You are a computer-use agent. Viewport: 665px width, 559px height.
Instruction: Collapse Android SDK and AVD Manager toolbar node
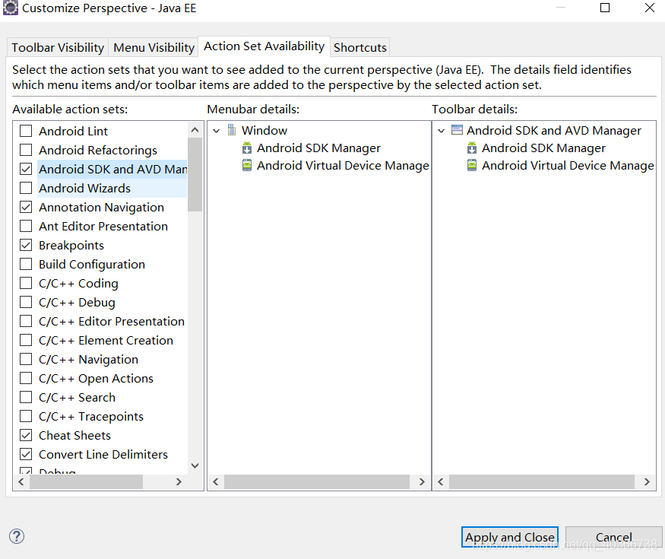[441, 131]
